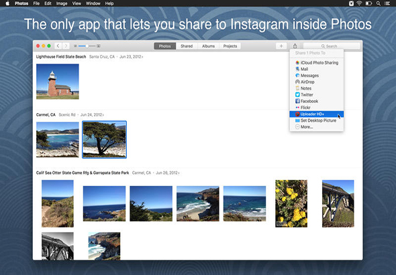Click the Jun 24, 2012 date
The height and width of the screenshot is (275, 396).
[x=92, y=114]
